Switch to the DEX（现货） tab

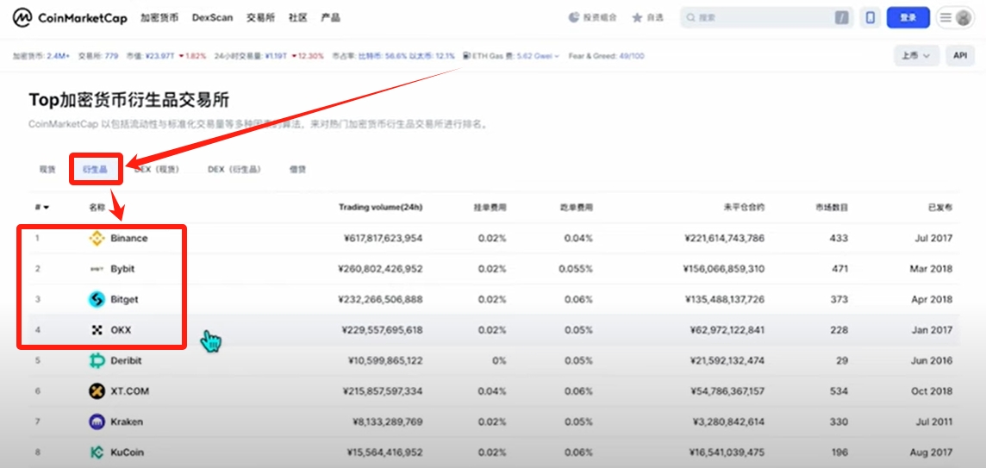point(157,169)
